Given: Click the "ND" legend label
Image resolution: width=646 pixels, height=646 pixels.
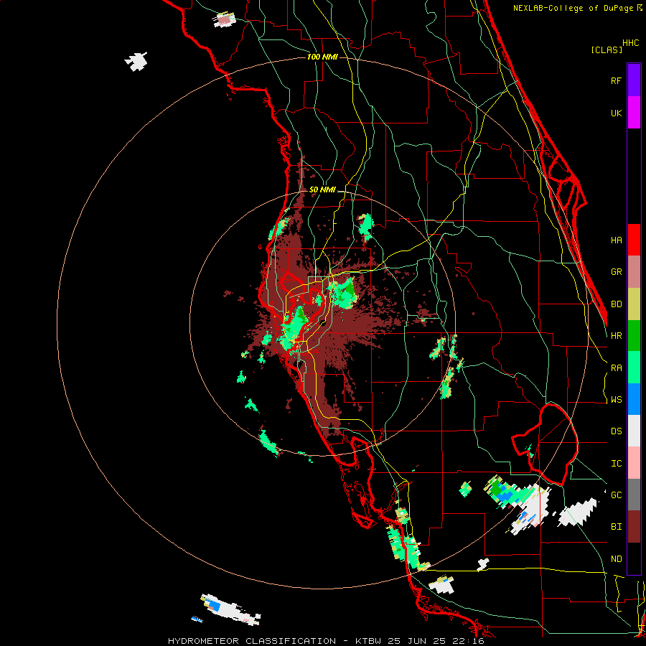Looking at the screenshot, I should click(616, 559).
